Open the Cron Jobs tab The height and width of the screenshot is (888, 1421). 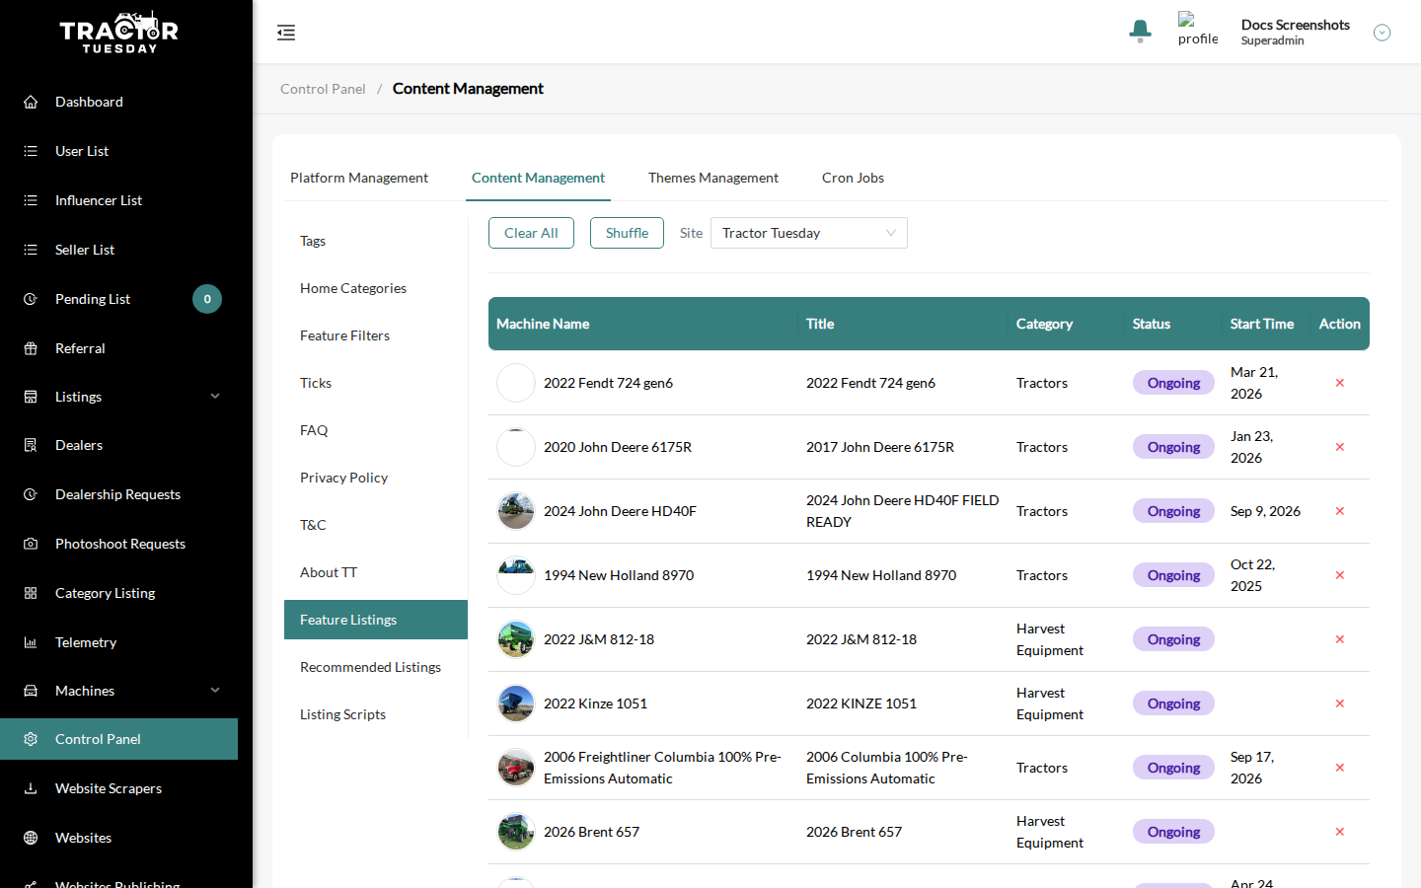coord(853,178)
